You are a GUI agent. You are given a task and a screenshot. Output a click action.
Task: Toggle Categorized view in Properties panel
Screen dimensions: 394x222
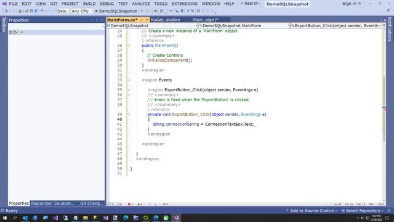point(11,32)
